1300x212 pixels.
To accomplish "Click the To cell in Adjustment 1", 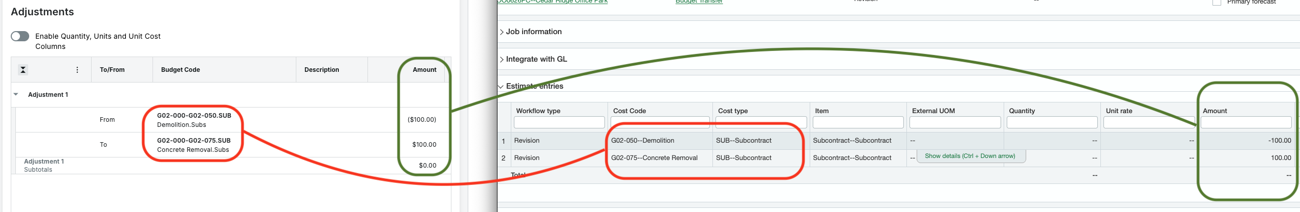I will click(x=103, y=145).
